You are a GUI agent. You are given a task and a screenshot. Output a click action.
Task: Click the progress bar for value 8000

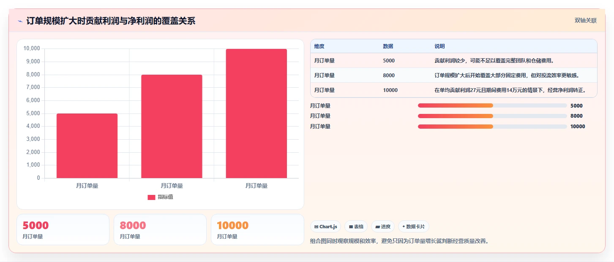pos(492,116)
